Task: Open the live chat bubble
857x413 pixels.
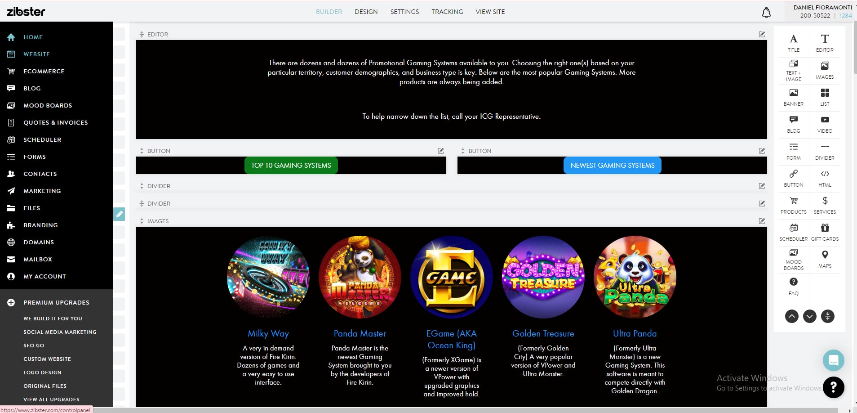Action: [x=834, y=360]
